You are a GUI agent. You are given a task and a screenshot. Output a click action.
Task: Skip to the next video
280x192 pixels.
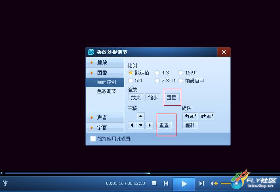tap(201, 183)
